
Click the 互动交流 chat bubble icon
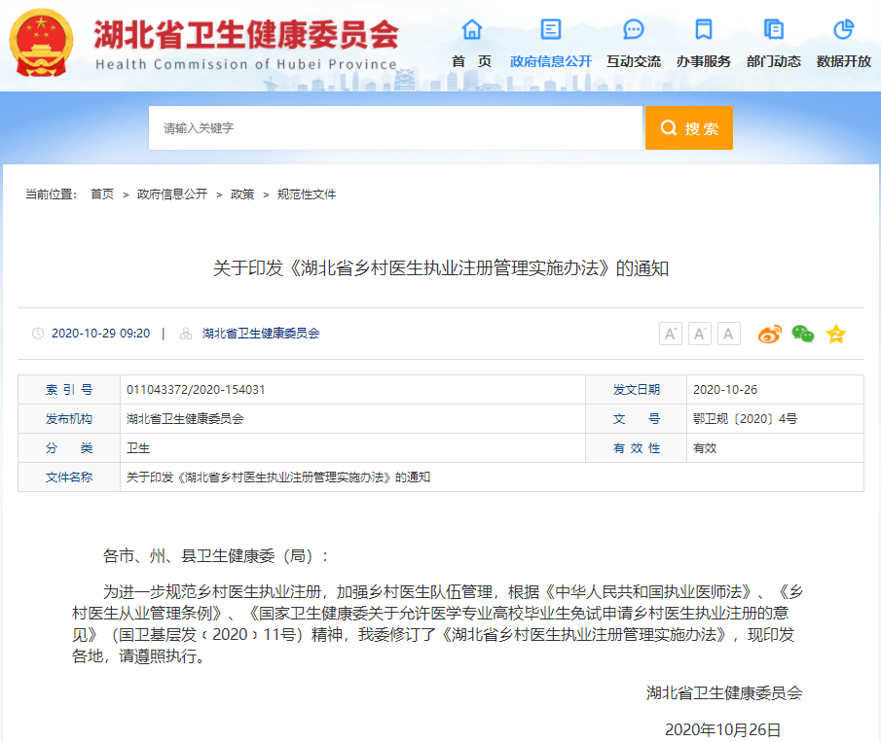click(634, 29)
